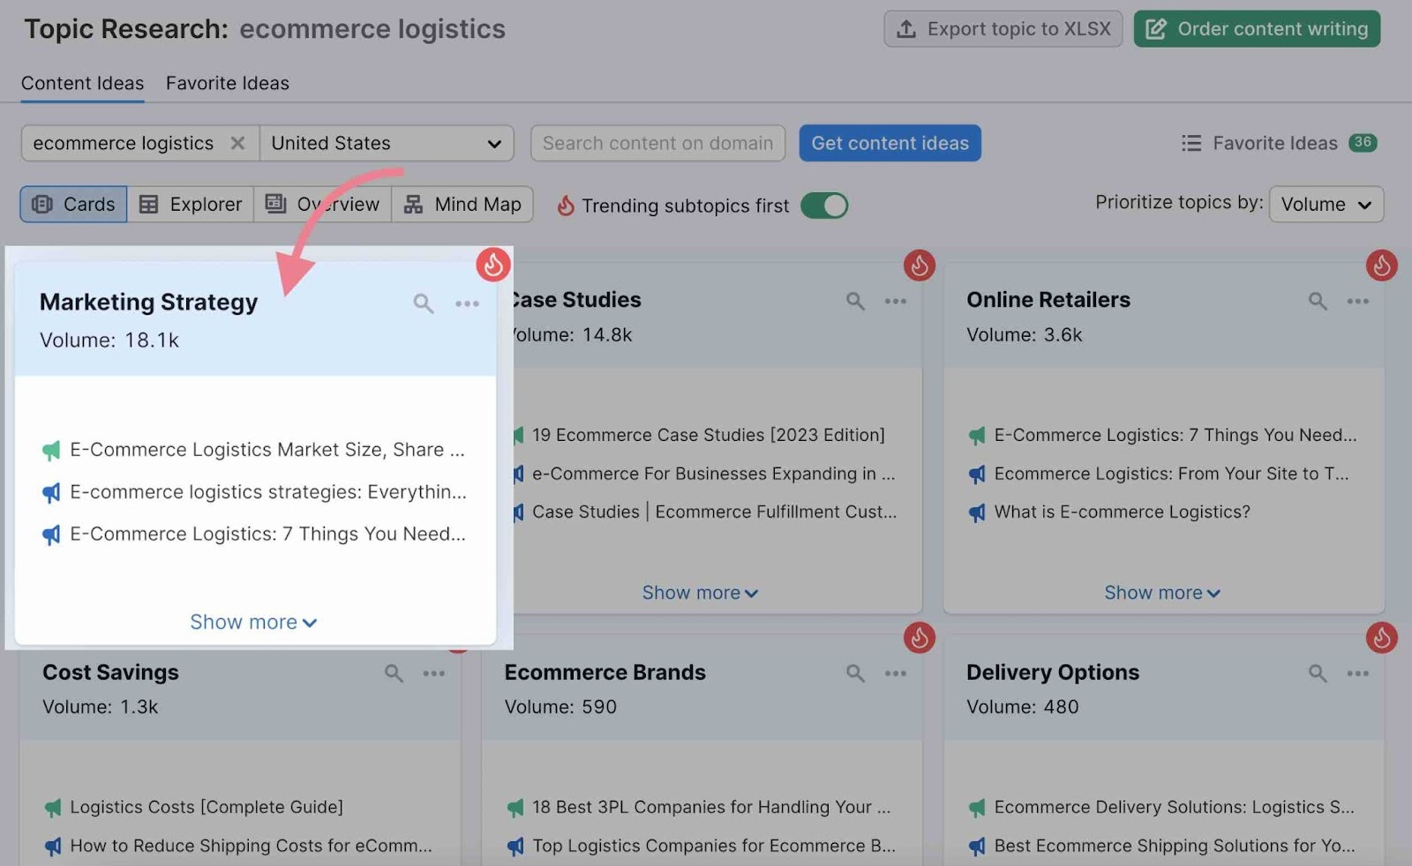Click the flame badge on Ecommerce Brands card

pyautogui.click(x=920, y=638)
